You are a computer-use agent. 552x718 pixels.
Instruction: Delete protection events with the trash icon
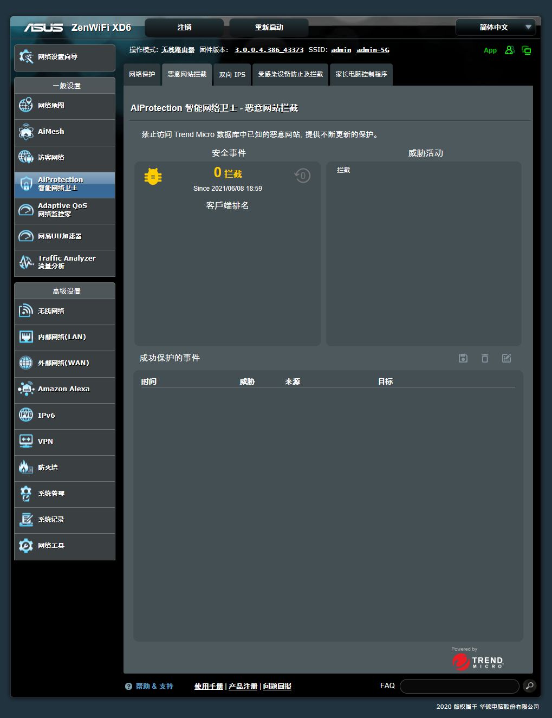point(485,358)
